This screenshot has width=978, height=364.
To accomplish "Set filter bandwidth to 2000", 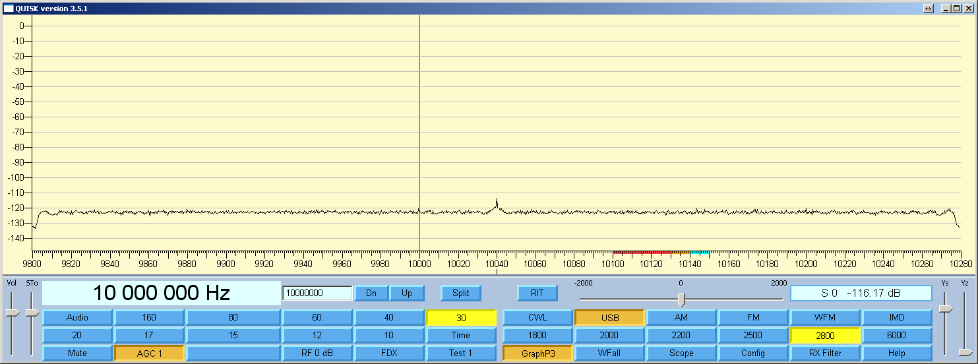I will coord(609,335).
